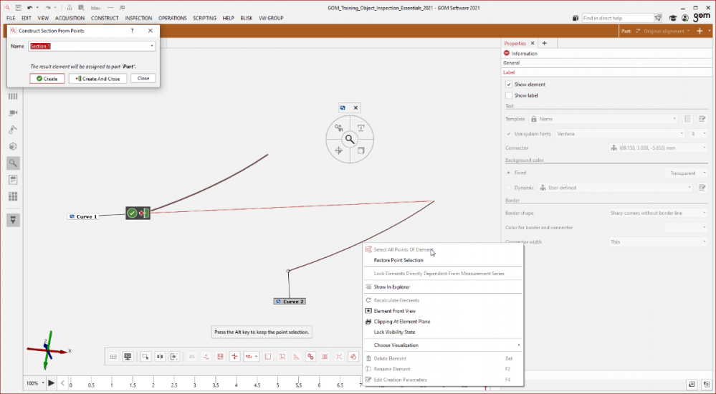This screenshot has height=394, width=716.
Task: Click the green check Create button
Action: pyautogui.click(x=47, y=79)
